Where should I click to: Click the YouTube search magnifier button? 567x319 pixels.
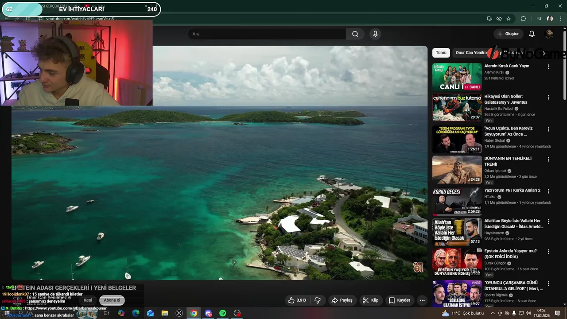[355, 34]
